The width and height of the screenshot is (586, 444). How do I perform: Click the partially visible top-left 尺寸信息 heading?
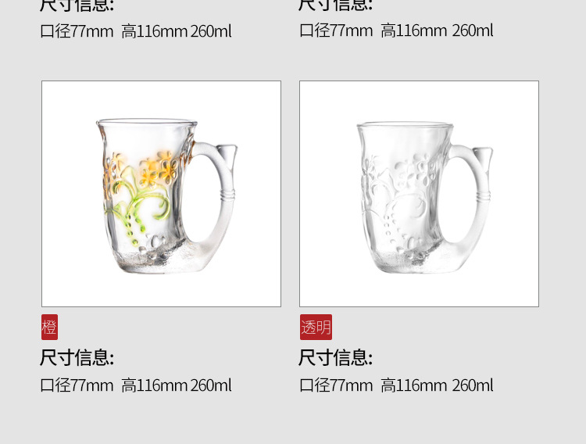pos(77,5)
